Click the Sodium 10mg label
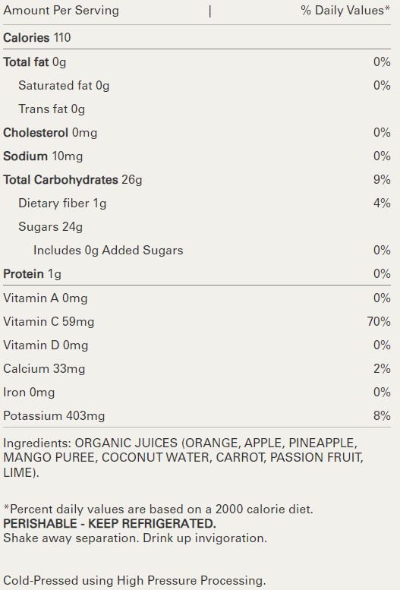The width and height of the screenshot is (400, 590). click(x=43, y=156)
